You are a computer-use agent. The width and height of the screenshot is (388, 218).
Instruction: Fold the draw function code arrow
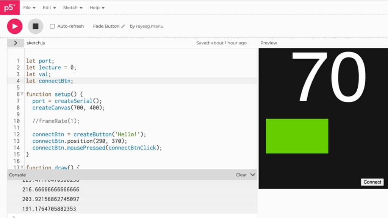(x=22, y=167)
